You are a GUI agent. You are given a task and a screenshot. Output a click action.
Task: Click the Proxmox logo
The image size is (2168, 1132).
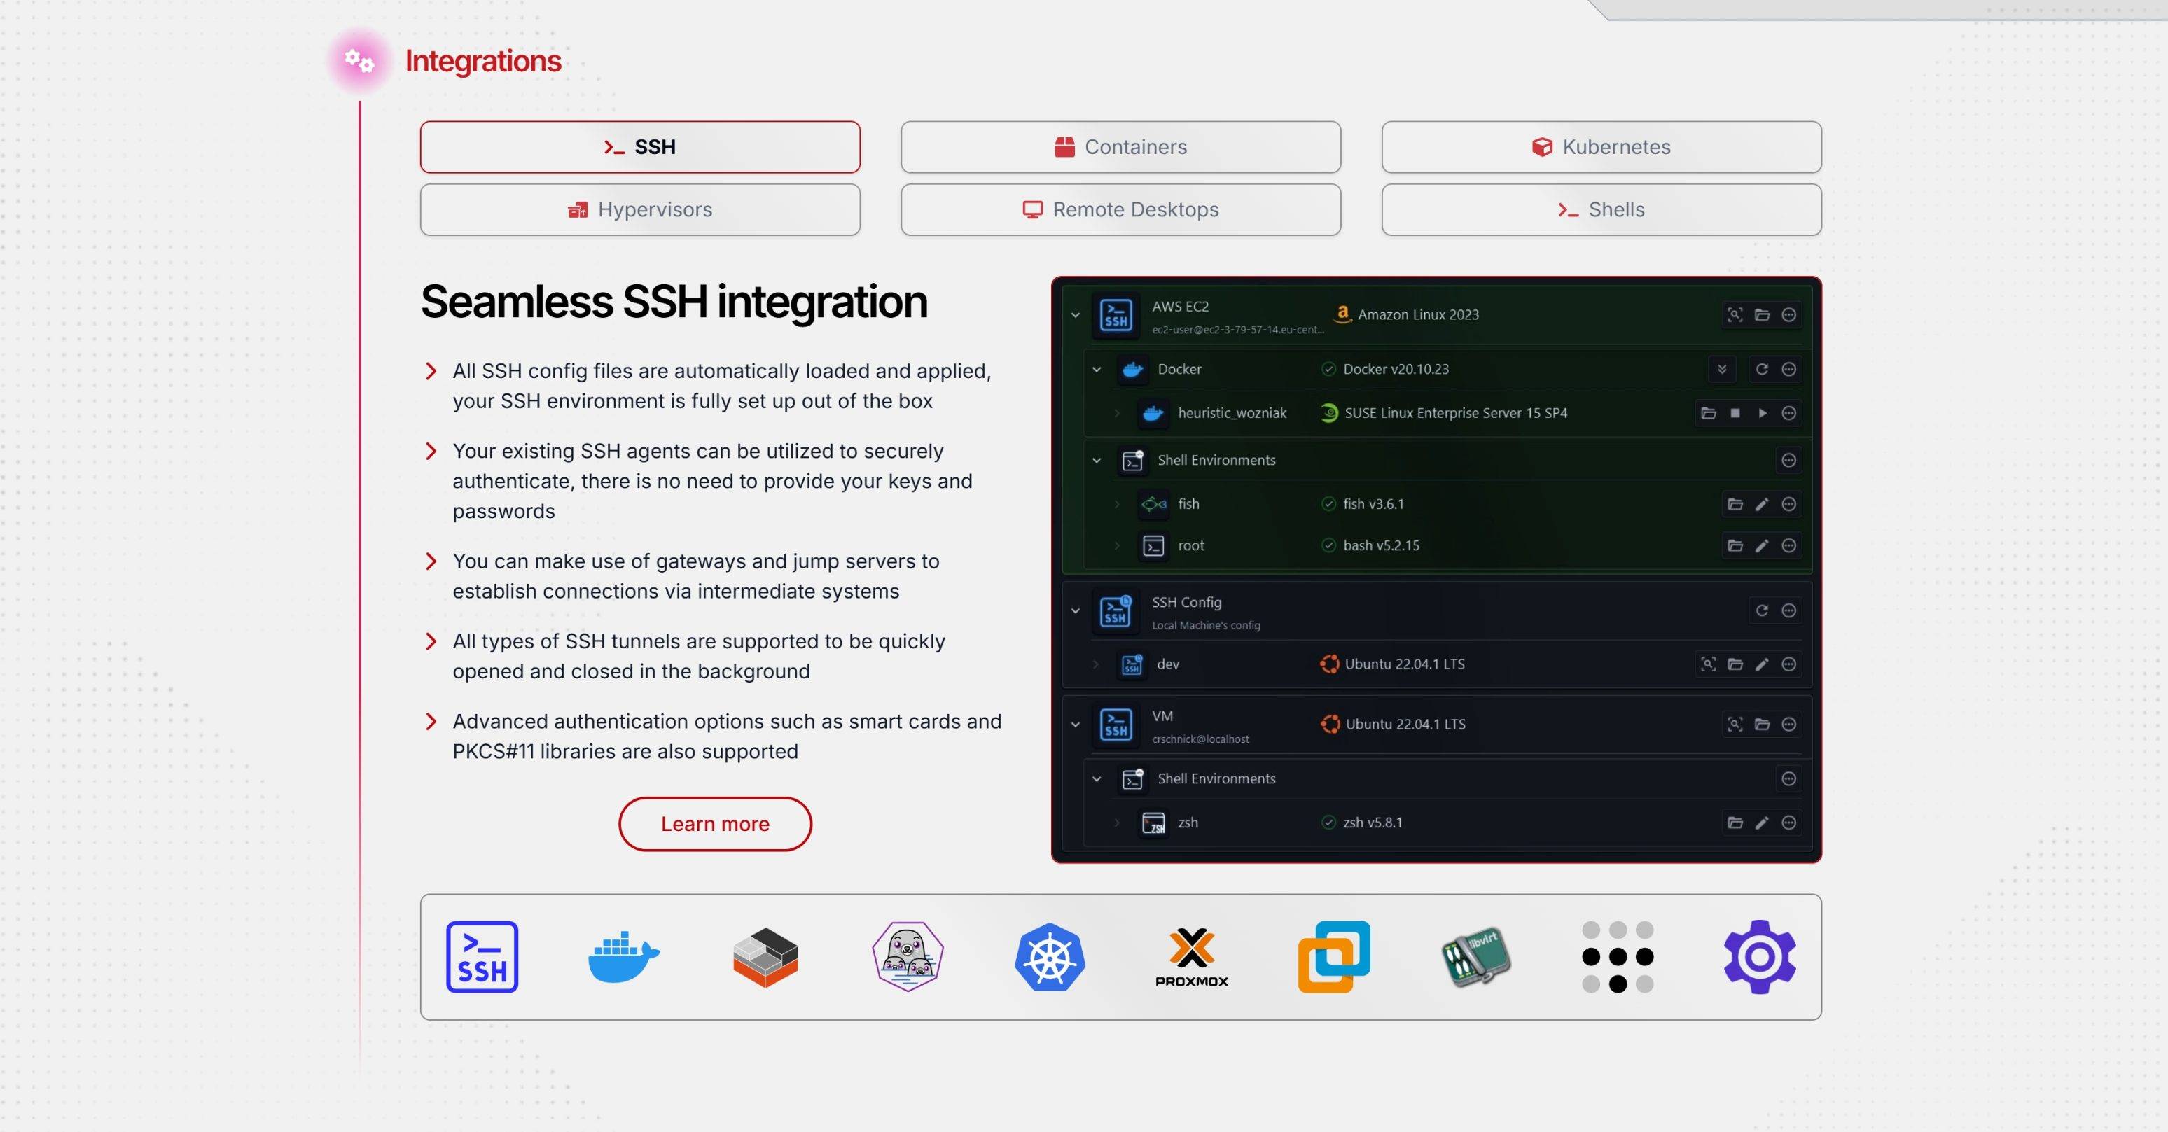pos(1192,957)
